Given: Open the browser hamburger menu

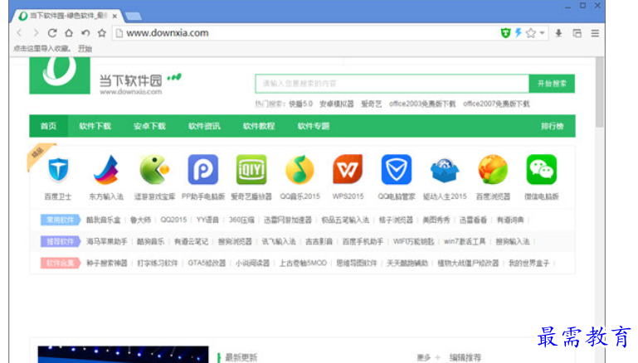Looking at the screenshot, I should click(595, 33).
